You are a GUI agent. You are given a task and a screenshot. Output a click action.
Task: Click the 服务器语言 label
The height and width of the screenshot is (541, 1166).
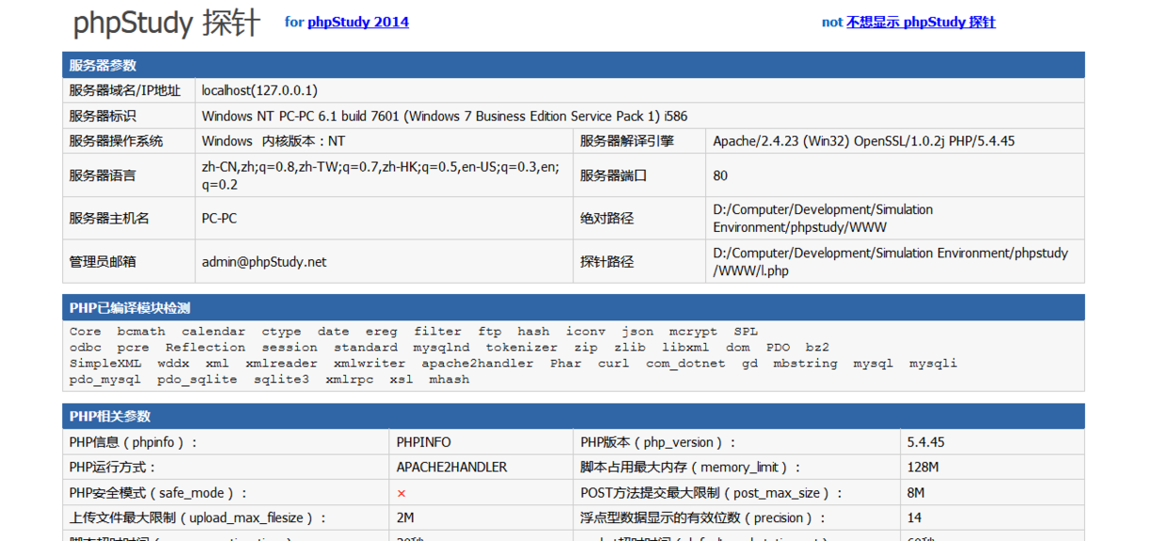[102, 175]
